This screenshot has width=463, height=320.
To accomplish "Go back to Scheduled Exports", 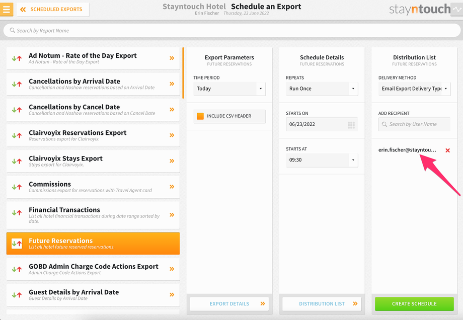I will coord(53,10).
